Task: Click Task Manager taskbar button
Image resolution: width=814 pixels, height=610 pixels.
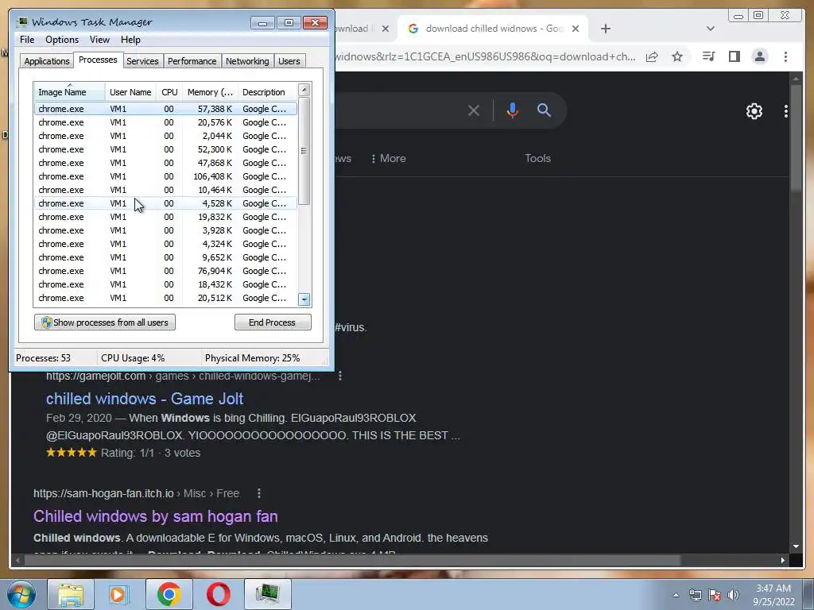Action: pos(268,594)
